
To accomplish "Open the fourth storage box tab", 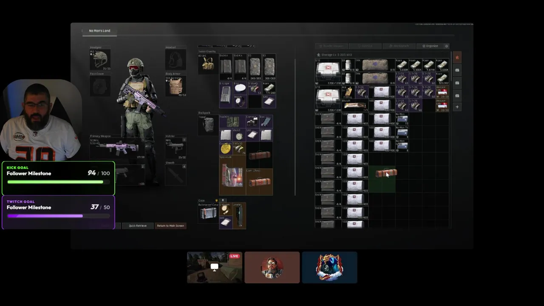I will pyautogui.click(x=457, y=96).
